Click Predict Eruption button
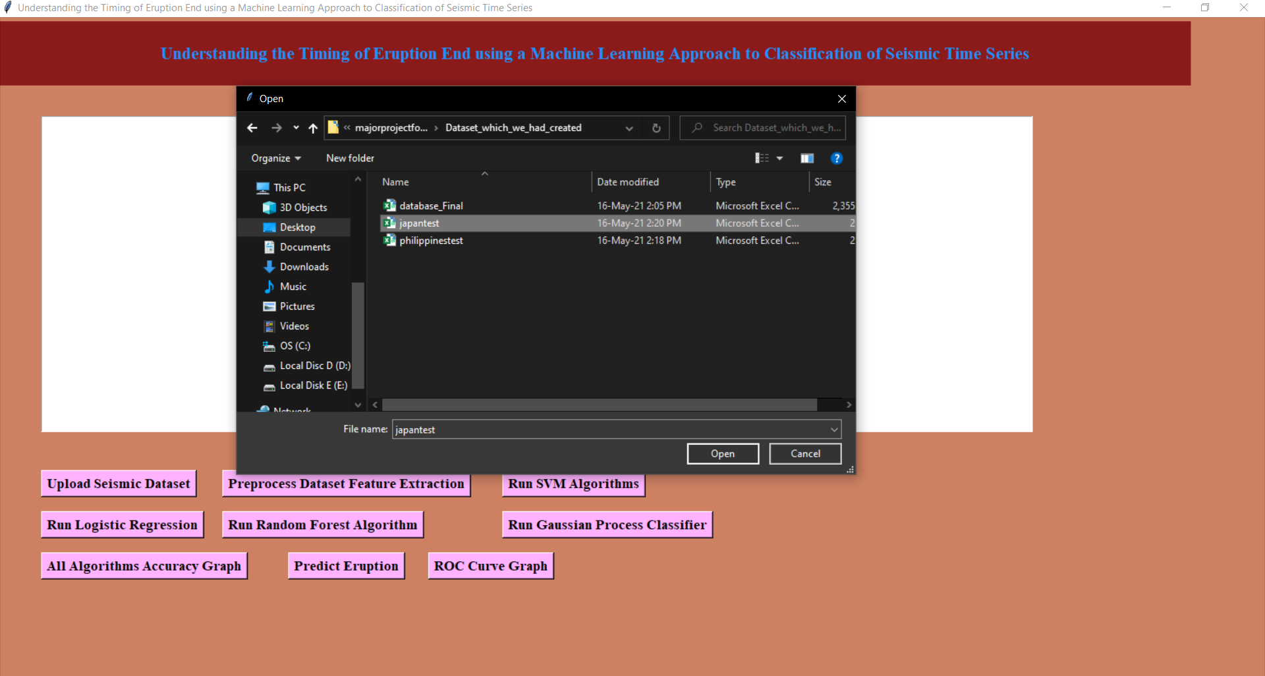The image size is (1265, 676). point(346,566)
